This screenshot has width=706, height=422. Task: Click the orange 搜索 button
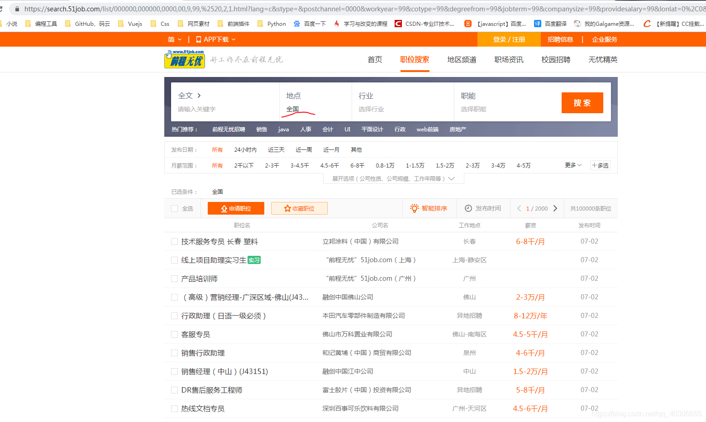pyautogui.click(x=582, y=103)
